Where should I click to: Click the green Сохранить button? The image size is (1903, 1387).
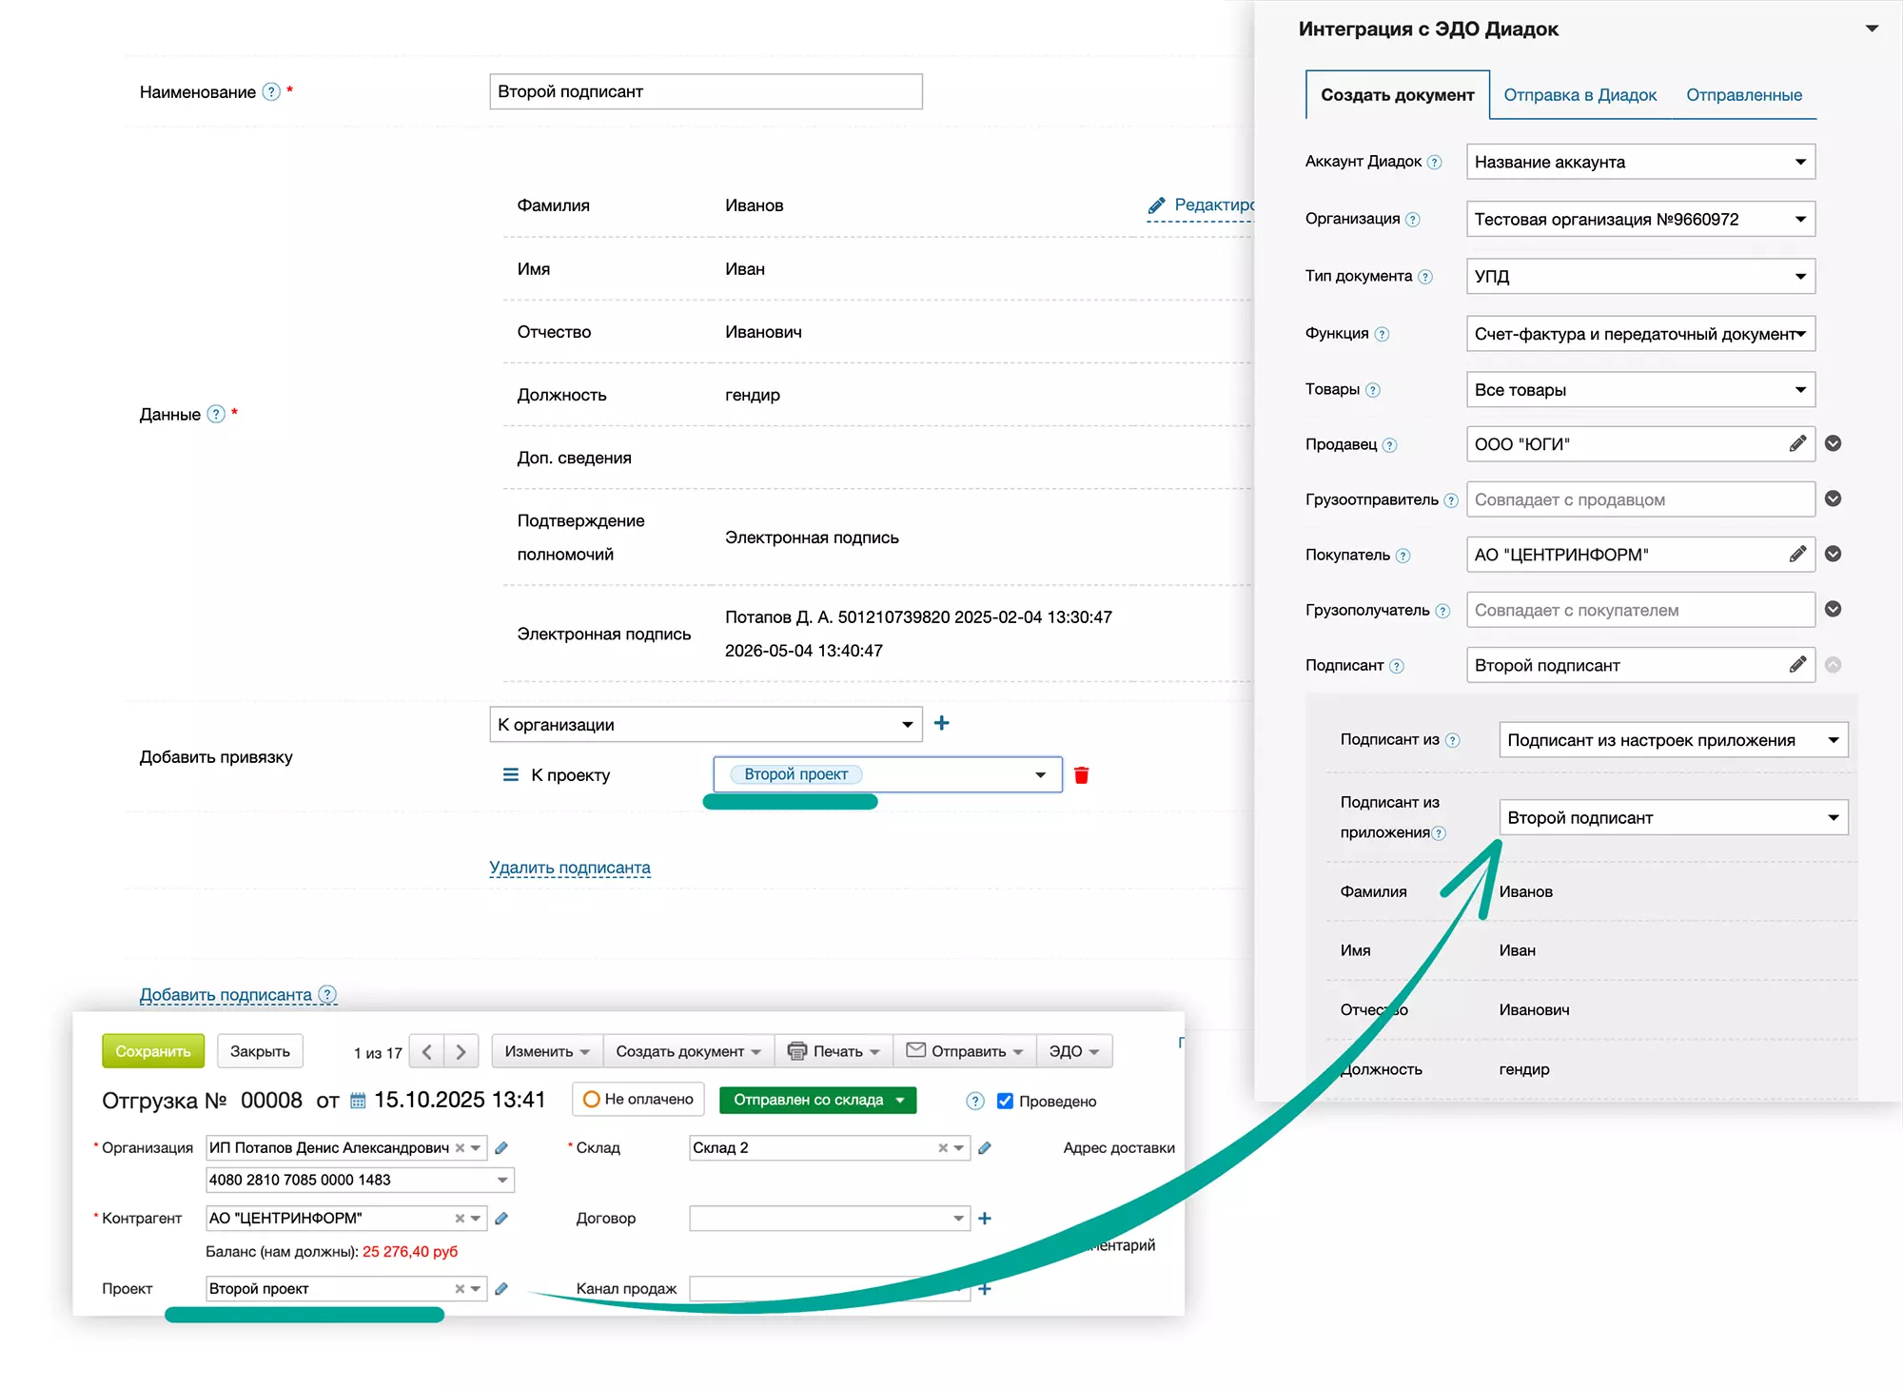click(153, 1051)
